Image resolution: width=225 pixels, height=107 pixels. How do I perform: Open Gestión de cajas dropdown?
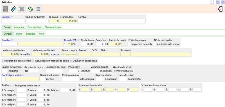(x=33, y=71)
